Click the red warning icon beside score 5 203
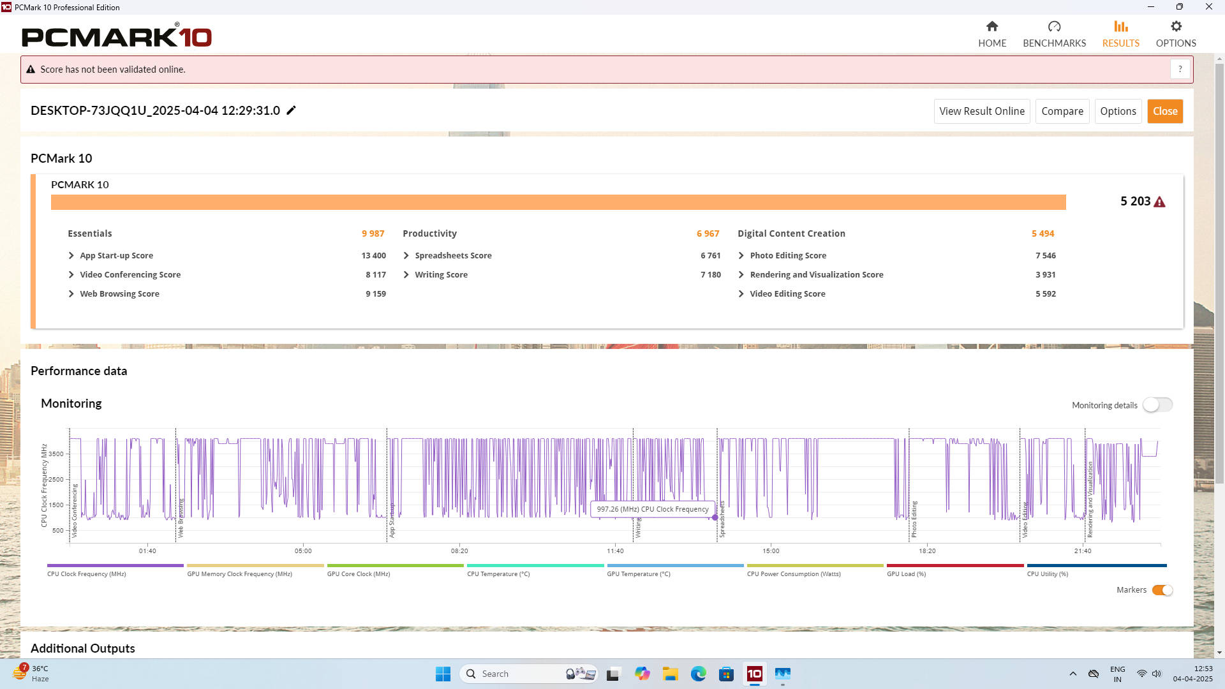 coord(1159,202)
